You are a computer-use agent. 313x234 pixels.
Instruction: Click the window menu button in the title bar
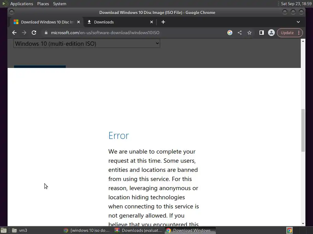(12, 12)
